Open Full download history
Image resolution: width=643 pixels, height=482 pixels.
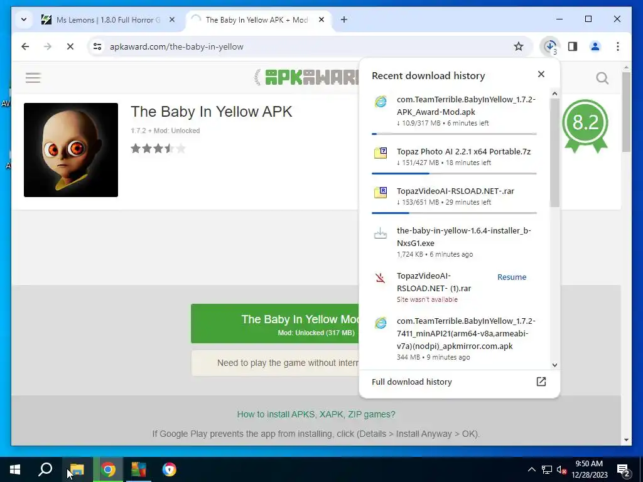coord(459,382)
